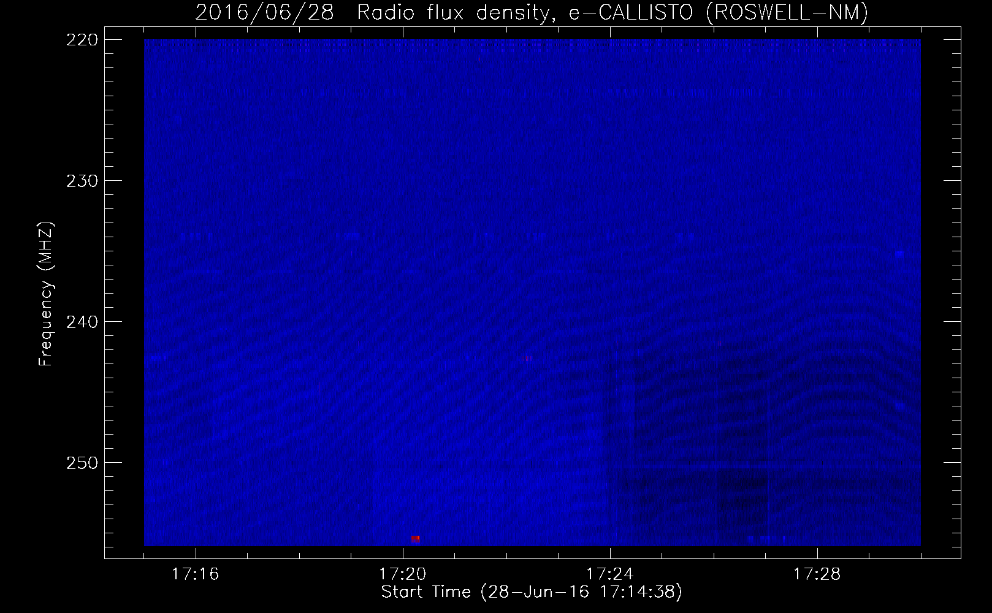
Task: Click the 'Frequency (MHZ)' axis title
Action: 46,294
